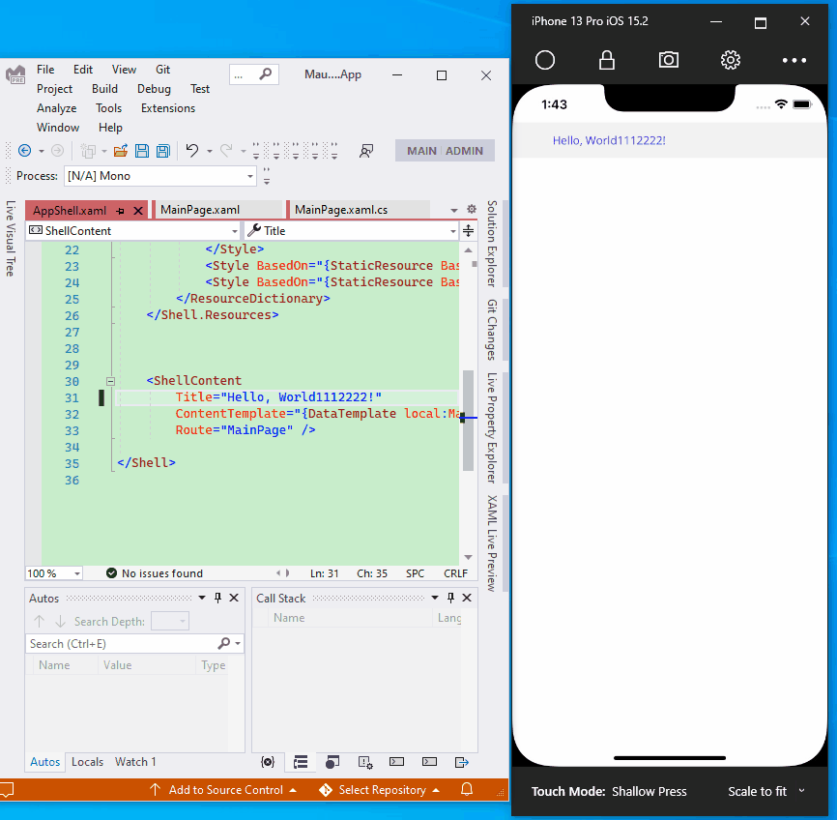Pin the AppShell.xaml tab
Viewport: 837px width, 820px height.
click(121, 211)
